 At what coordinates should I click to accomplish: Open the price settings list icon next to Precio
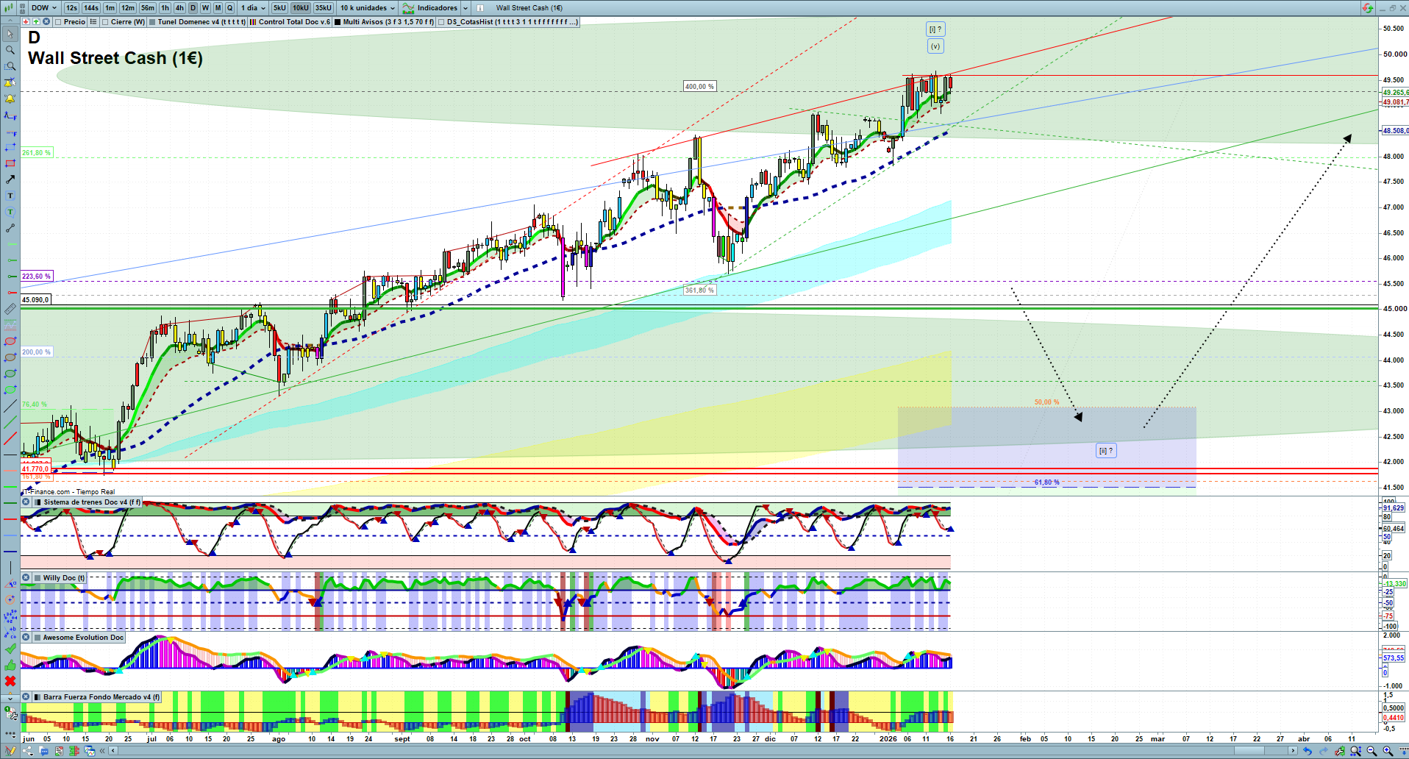[x=93, y=22]
